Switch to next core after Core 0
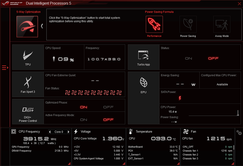The image size is (243, 166). (68, 132)
